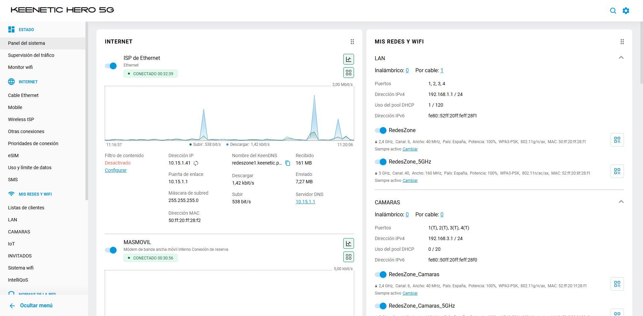Toggle the RedesZone_Camaras network switch
The height and width of the screenshot is (316, 643).
pos(381,275)
